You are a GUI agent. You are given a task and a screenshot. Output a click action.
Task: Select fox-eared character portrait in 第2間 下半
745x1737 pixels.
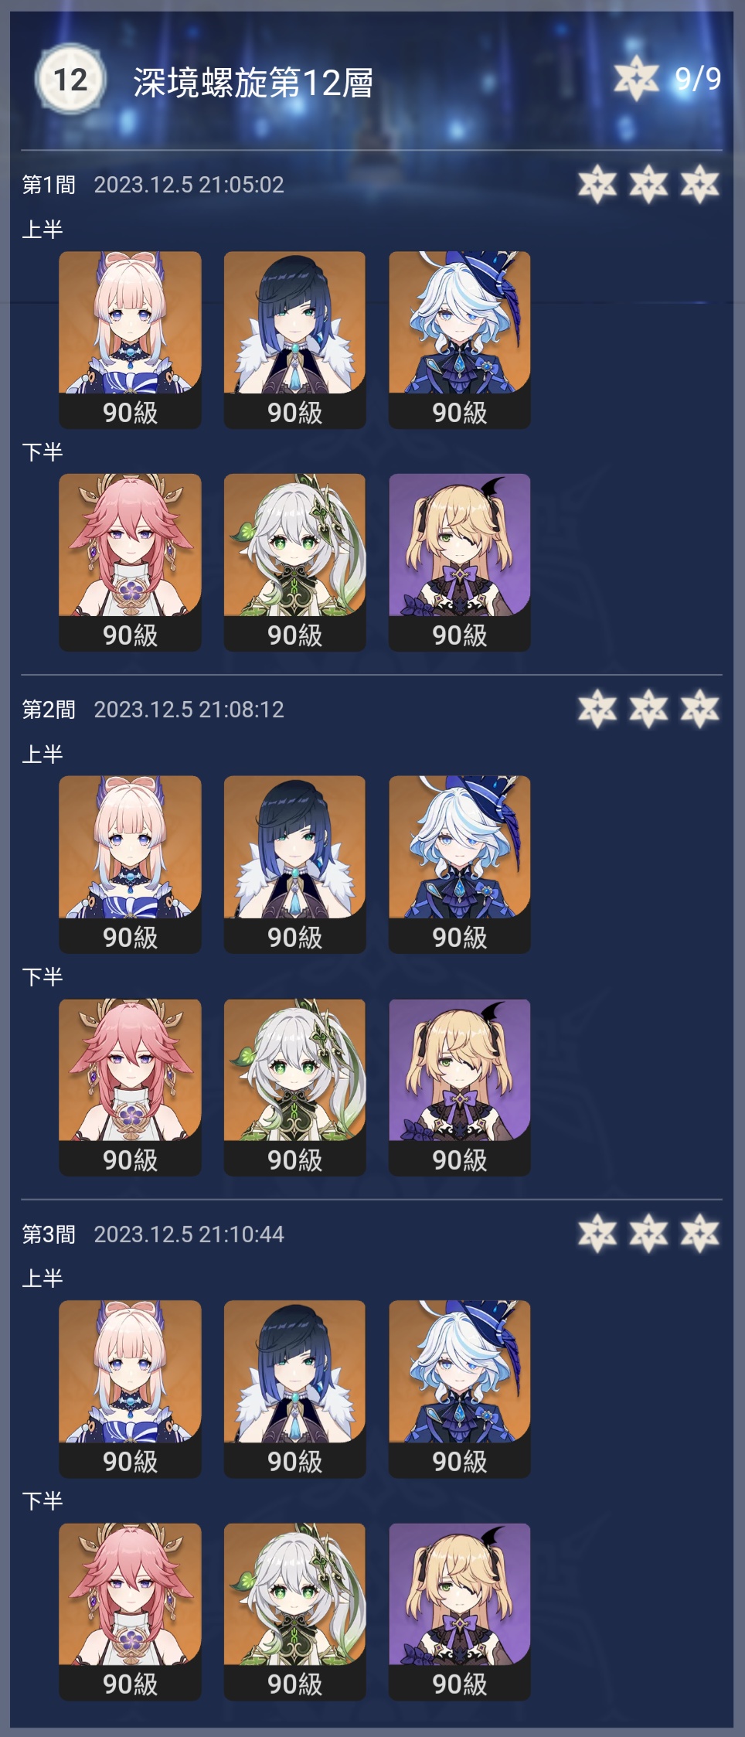(130, 1088)
